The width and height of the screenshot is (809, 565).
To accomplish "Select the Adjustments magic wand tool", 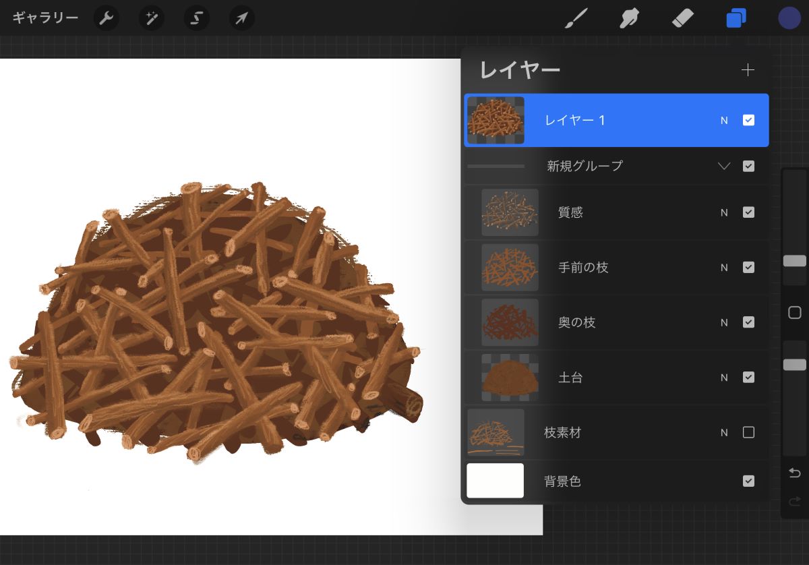I will pyautogui.click(x=151, y=18).
